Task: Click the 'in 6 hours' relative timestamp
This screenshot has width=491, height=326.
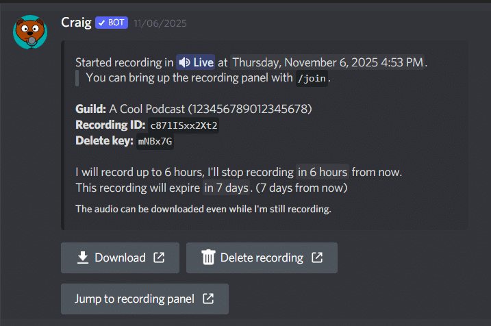Action: [x=323, y=172]
